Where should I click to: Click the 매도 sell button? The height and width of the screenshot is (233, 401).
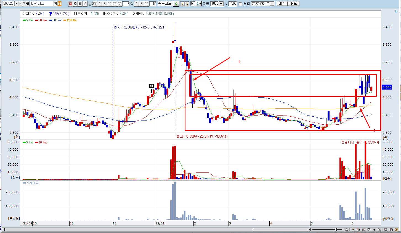click(293, 4)
